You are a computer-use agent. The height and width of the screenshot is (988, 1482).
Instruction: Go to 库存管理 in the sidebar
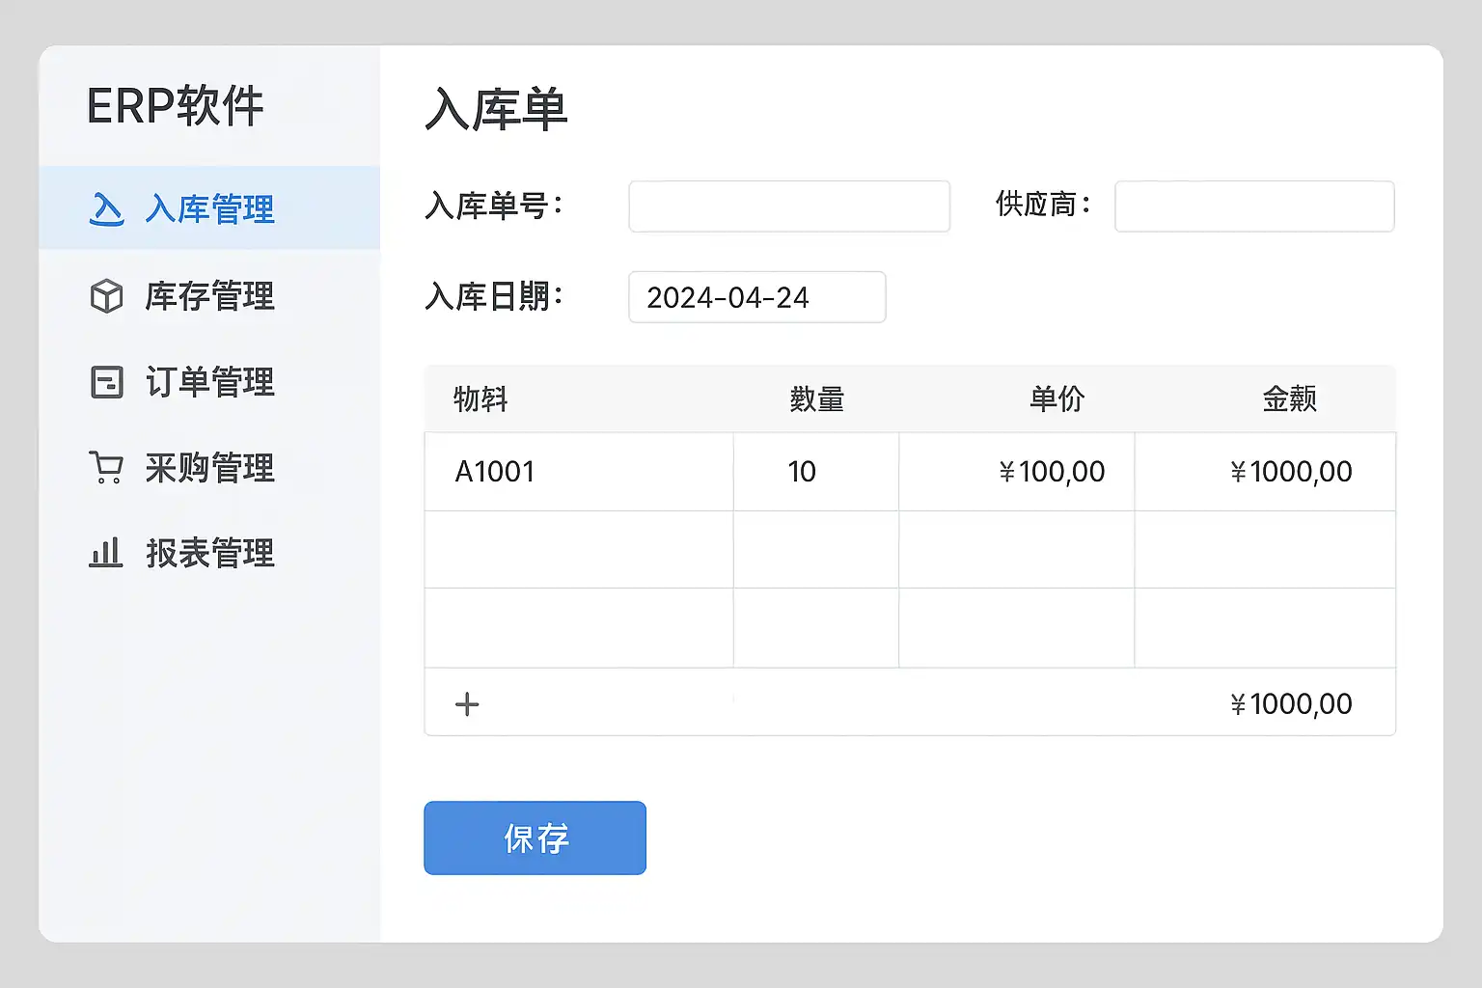pyautogui.click(x=209, y=296)
